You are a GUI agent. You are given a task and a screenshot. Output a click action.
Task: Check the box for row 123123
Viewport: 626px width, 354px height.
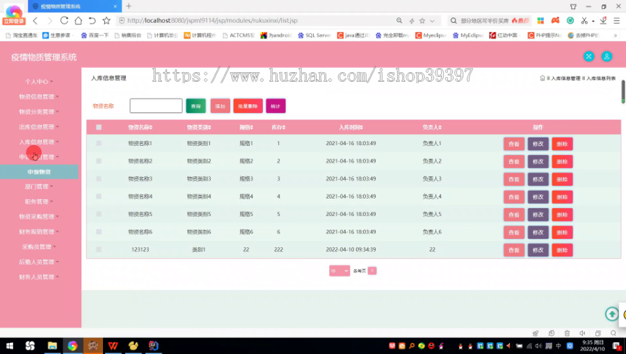pyautogui.click(x=99, y=249)
